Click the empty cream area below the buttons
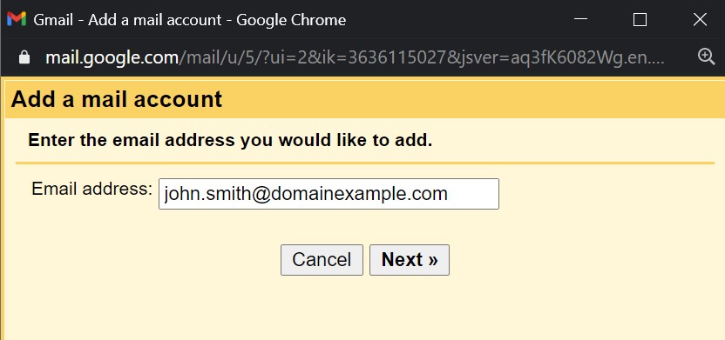This screenshot has width=725, height=340. [x=362, y=308]
